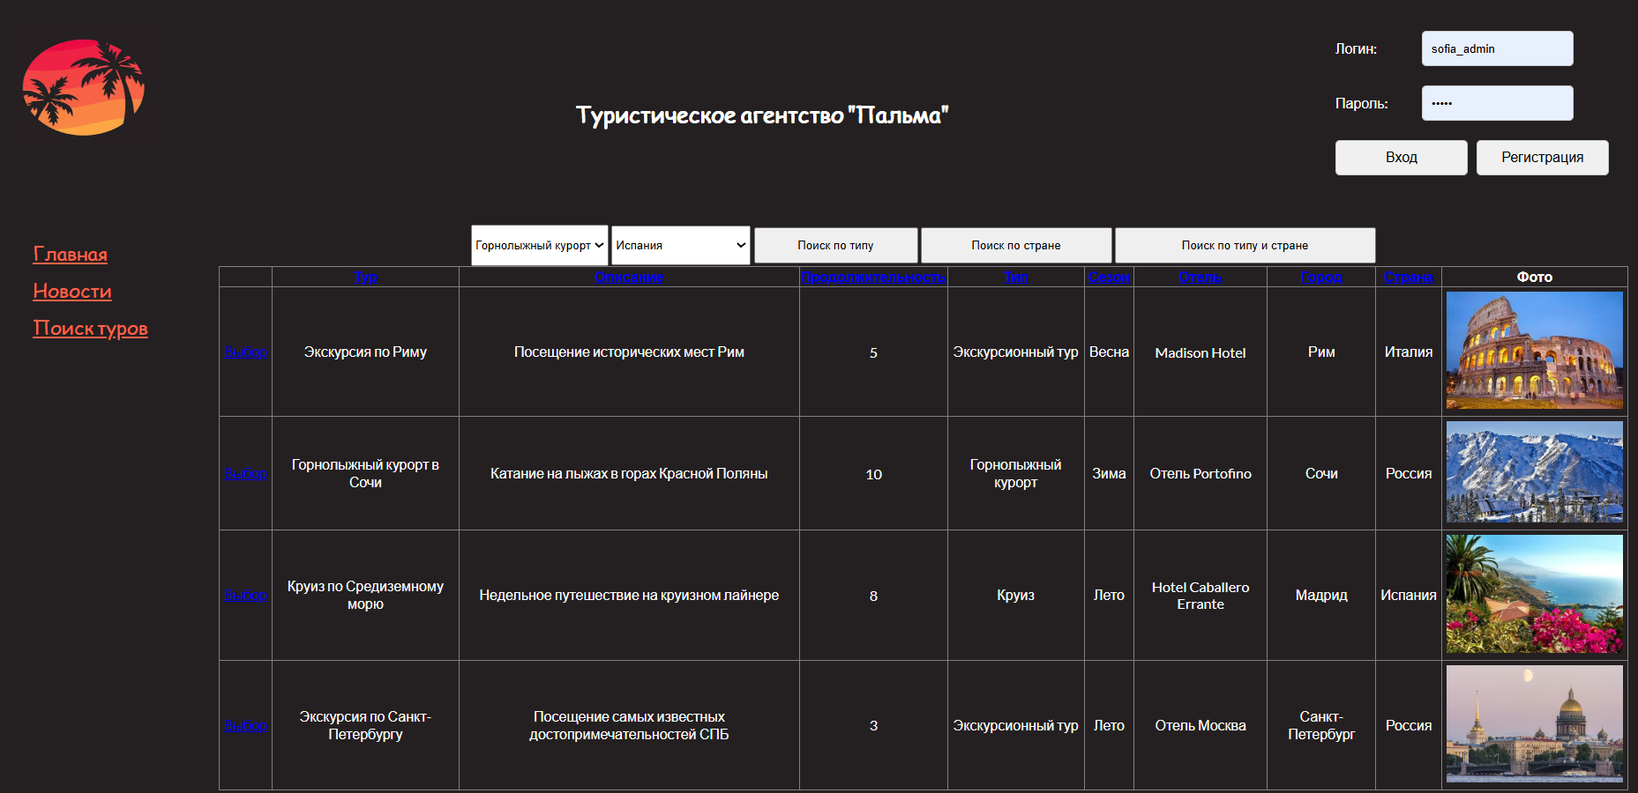
Task: Click the 'Катание на лыжах в горах Красной Поляны' description
Action: [x=629, y=474]
